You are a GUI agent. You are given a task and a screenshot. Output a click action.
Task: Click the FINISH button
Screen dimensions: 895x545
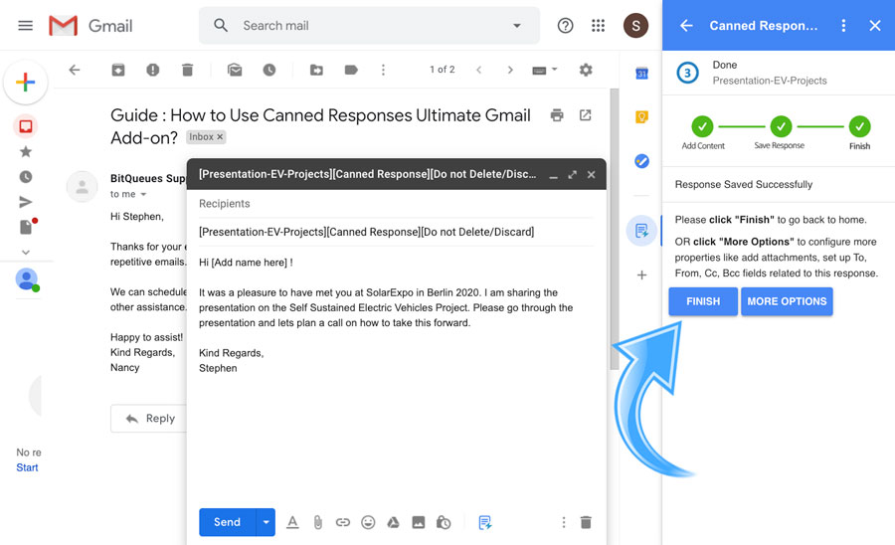[703, 301]
